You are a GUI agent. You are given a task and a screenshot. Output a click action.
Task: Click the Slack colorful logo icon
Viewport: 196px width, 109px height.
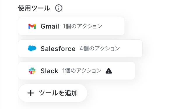(x=32, y=71)
